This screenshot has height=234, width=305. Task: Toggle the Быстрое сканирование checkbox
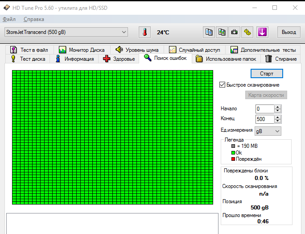click(x=223, y=85)
